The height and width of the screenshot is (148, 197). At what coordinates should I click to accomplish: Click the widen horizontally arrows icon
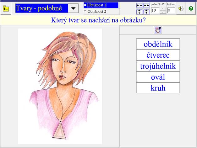click(139, 6)
